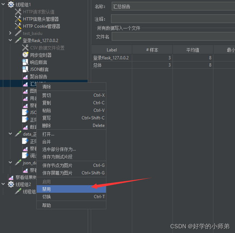Click the 调试 post-processor page icon

point(25,155)
